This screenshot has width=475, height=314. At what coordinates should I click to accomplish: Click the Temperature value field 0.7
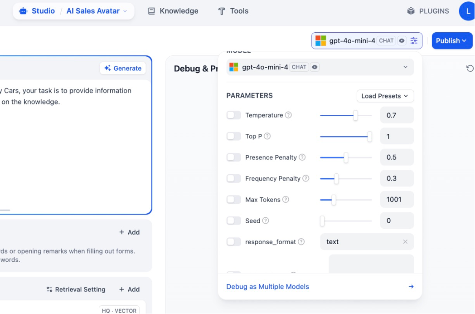397,115
